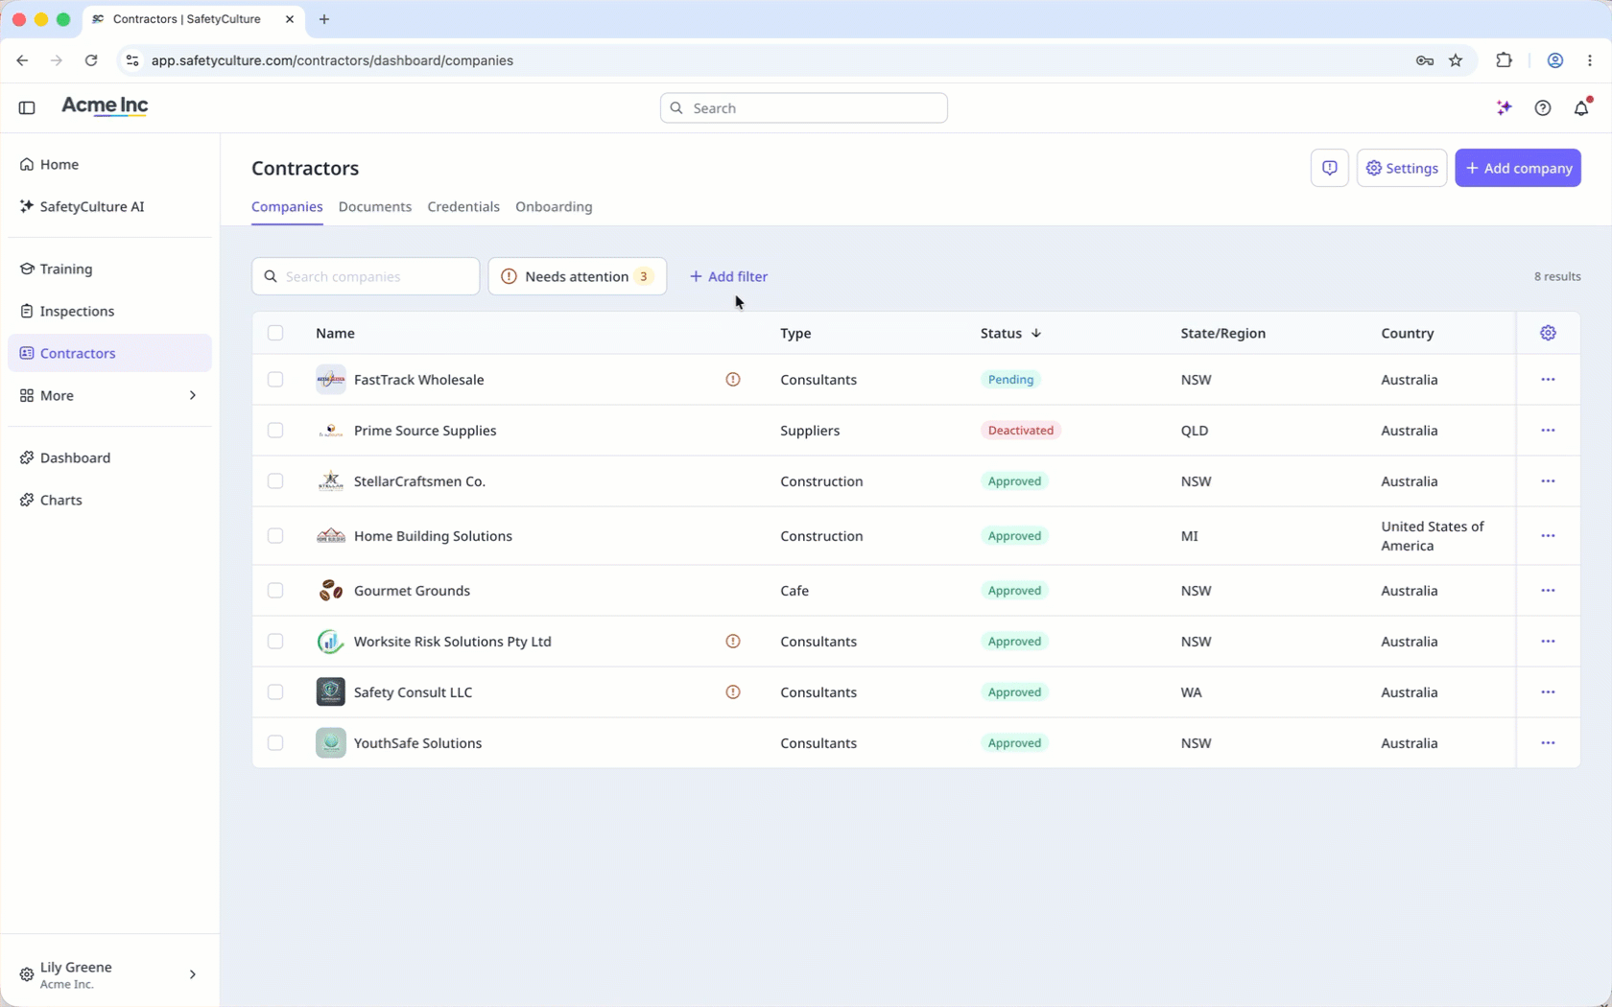Check the StellarCraftsmen Co. row checkbox
The height and width of the screenshot is (1007, 1612).
(275, 481)
